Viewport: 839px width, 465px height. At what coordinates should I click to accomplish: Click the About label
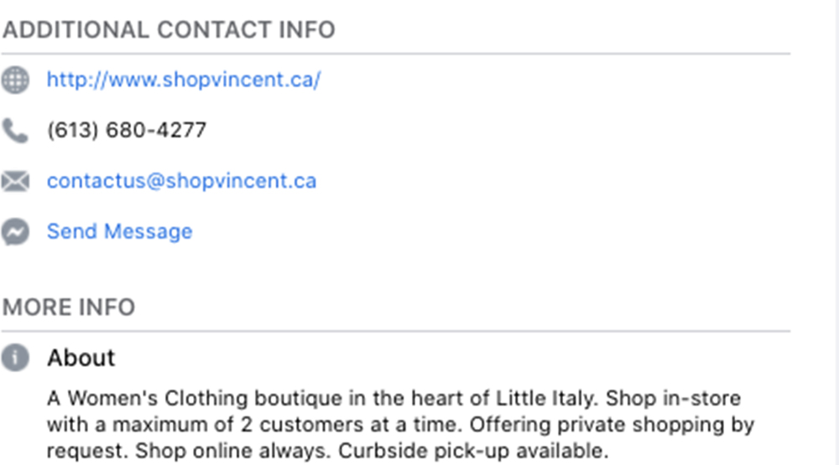coord(81,358)
